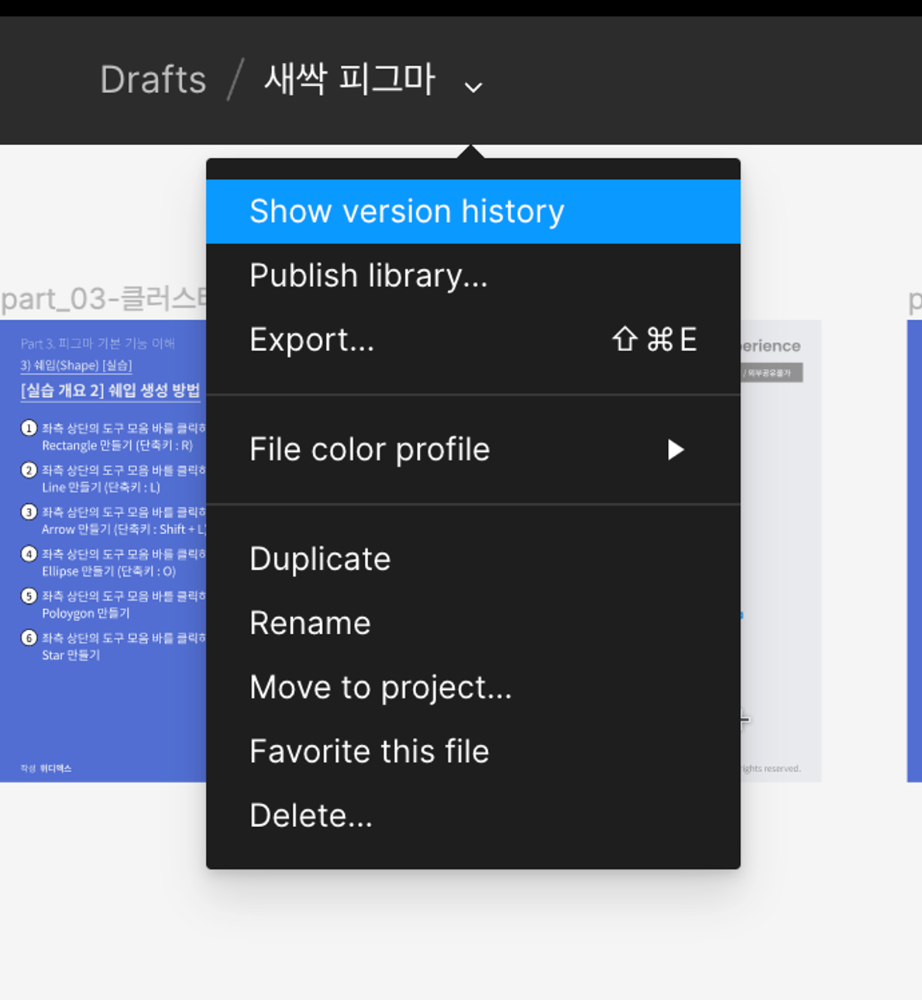922x1000 pixels.
Task: Click Favorite this file
Action: (473, 752)
